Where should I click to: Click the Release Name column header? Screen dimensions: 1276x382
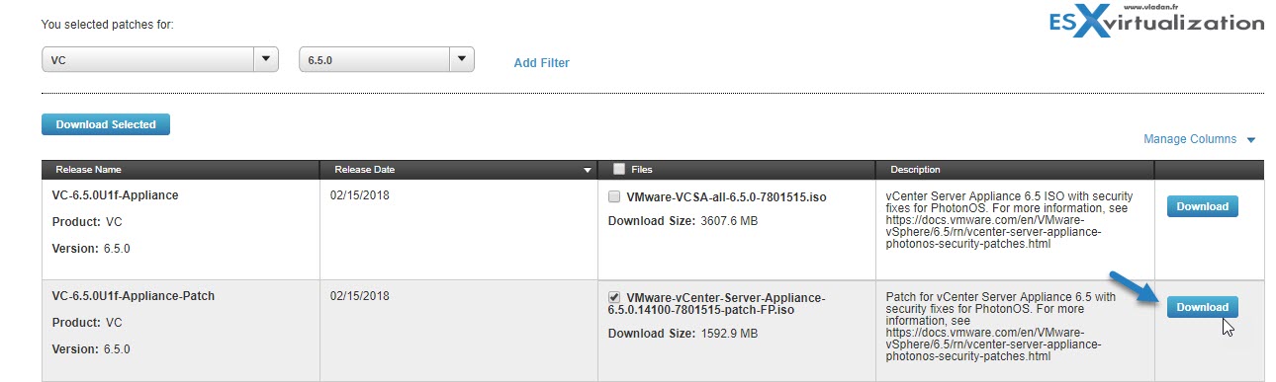(x=89, y=170)
